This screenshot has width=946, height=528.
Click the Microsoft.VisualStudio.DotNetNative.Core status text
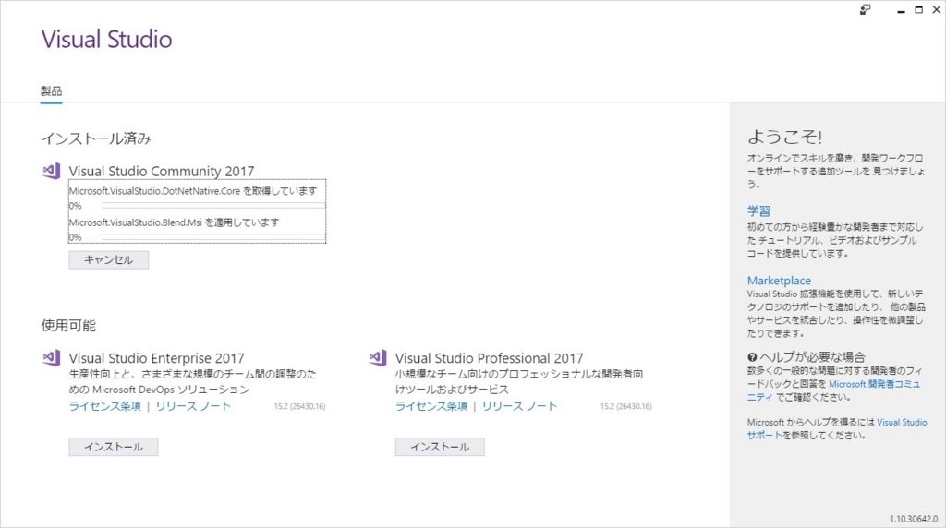point(193,191)
